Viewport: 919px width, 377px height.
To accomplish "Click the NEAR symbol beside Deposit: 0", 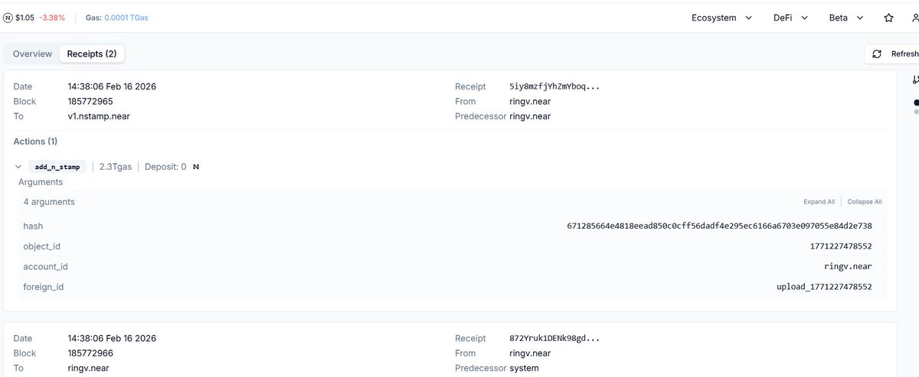I will pyautogui.click(x=196, y=167).
